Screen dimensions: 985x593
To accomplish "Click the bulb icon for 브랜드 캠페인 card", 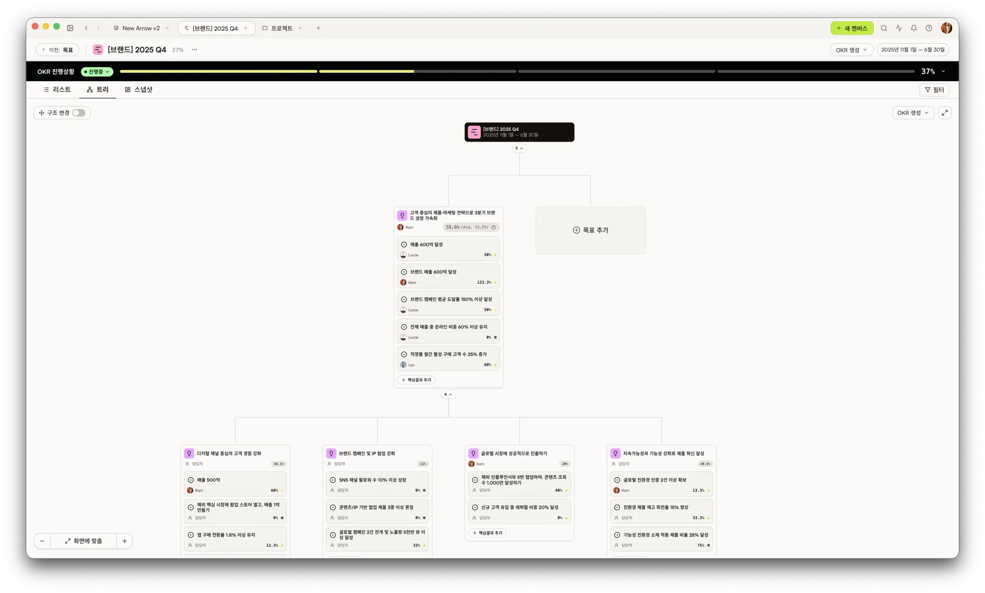I will click(331, 453).
